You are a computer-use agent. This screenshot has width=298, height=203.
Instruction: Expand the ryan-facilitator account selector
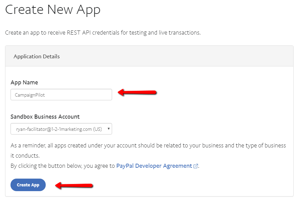[61, 129]
